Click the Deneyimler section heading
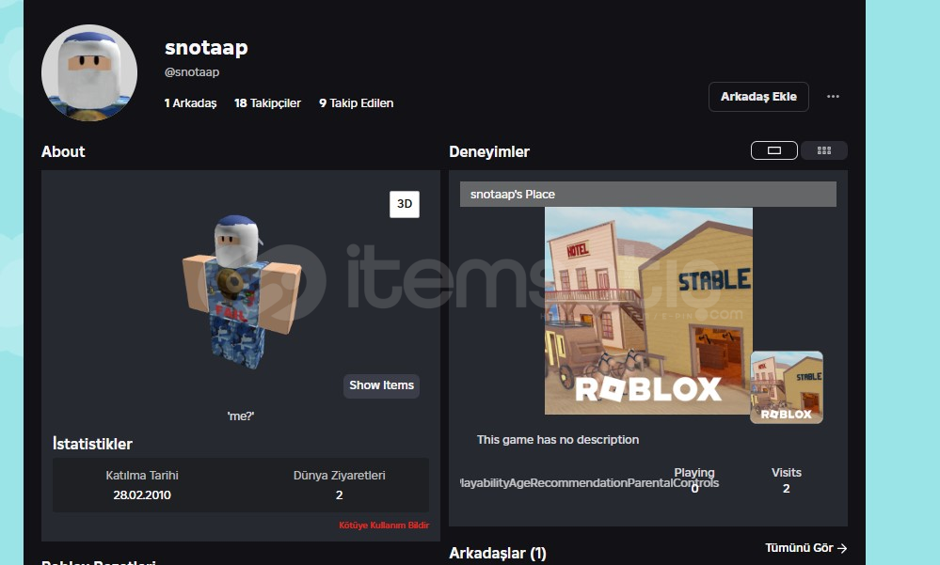Viewport: 940px width, 565px height. [x=489, y=151]
